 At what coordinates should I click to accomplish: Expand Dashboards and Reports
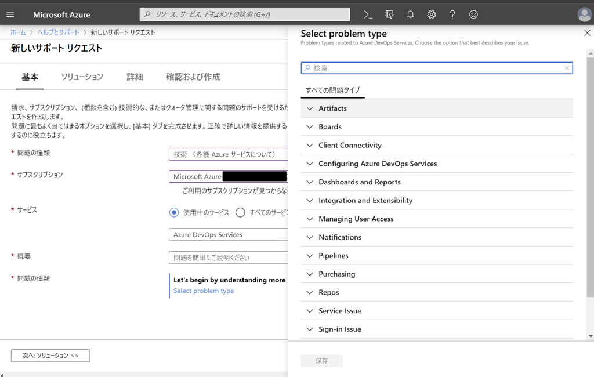tap(437, 182)
